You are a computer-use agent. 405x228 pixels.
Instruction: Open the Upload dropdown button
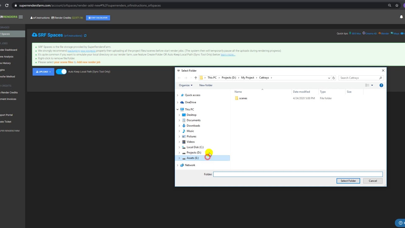(x=43, y=72)
